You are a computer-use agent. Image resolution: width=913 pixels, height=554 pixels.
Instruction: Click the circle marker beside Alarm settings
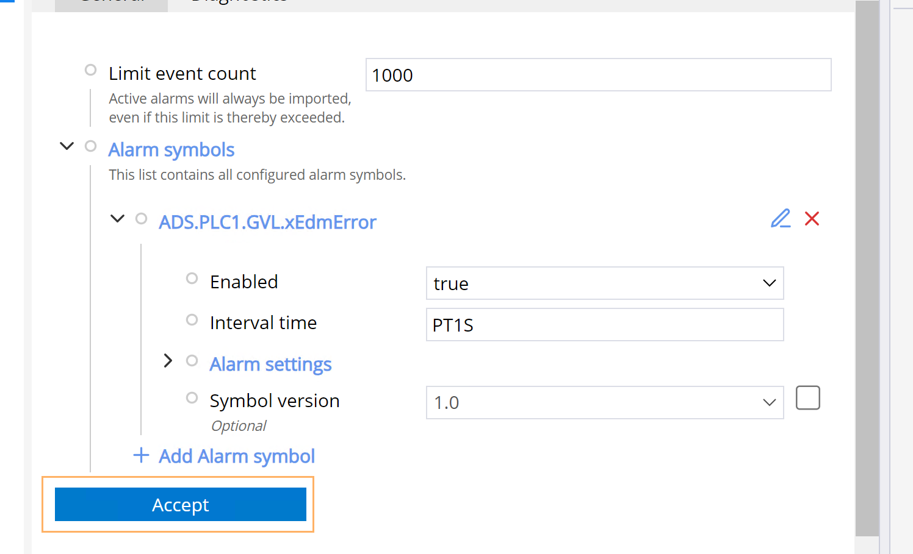click(x=192, y=361)
